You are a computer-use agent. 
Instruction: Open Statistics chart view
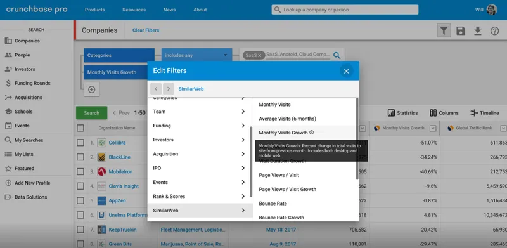pos(402,113)
